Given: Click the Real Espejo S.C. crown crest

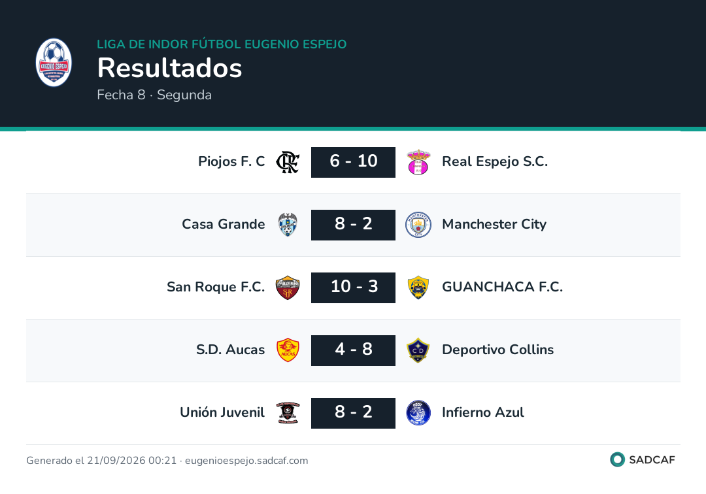Looking at the screenshot, I should pos(418,162).
